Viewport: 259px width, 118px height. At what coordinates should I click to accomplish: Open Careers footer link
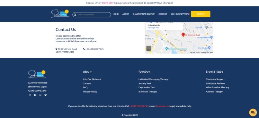87,84
